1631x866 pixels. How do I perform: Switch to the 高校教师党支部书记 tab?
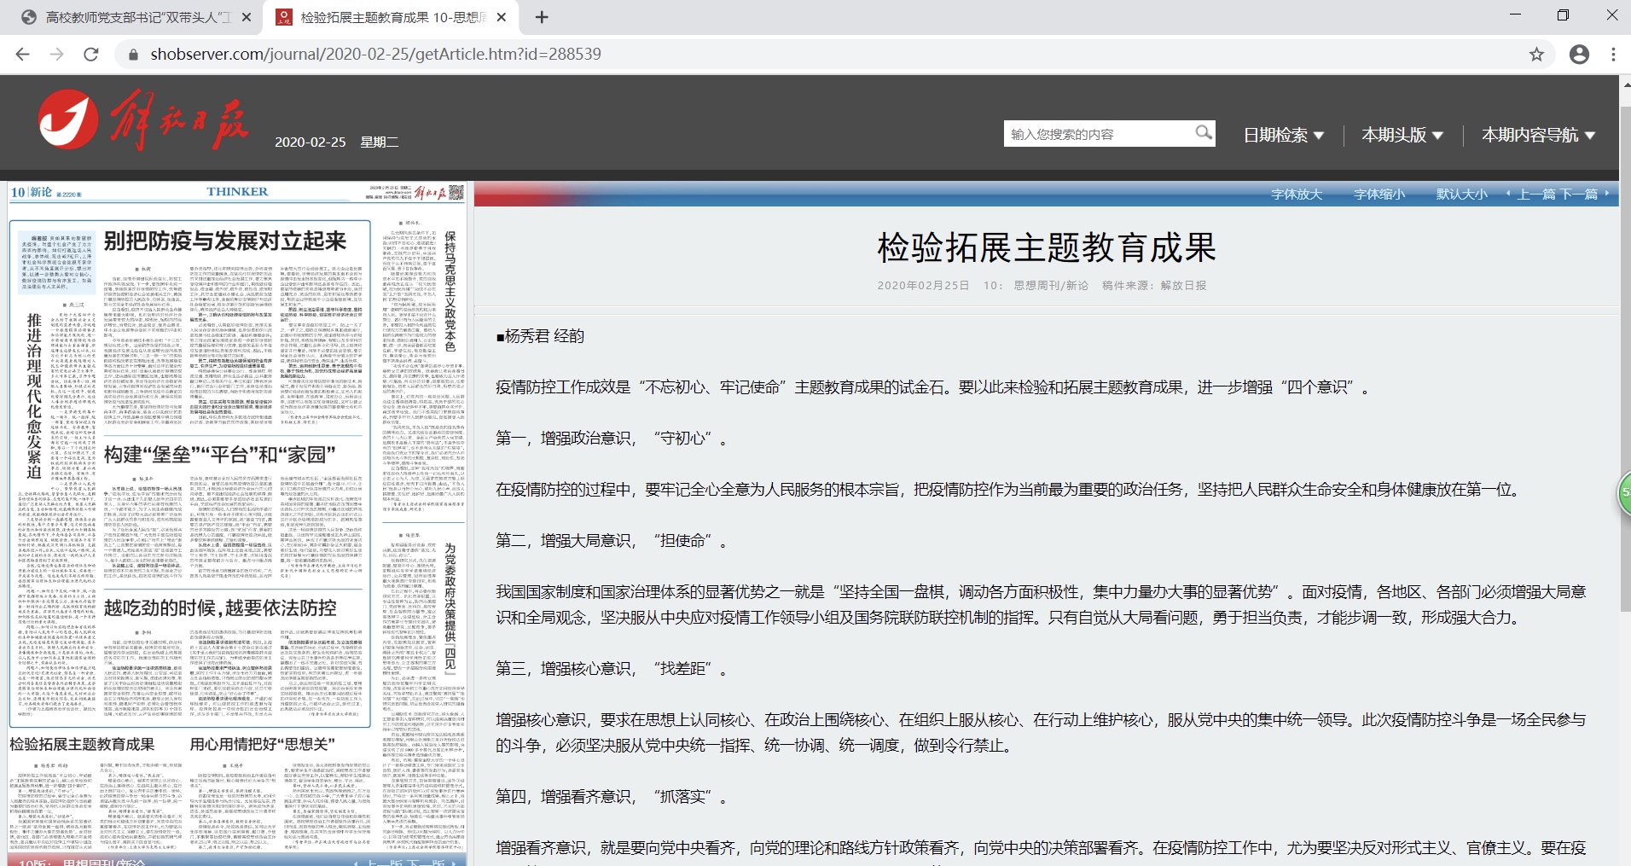[x=136, y=17]
